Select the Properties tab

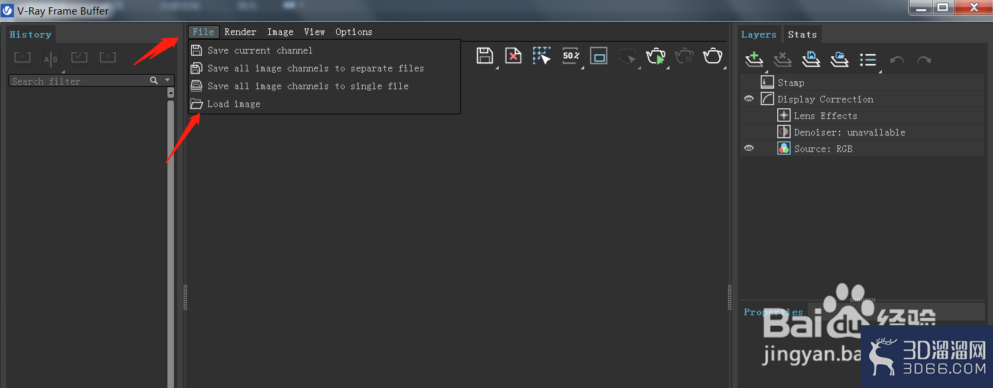(x=773, y=312)
